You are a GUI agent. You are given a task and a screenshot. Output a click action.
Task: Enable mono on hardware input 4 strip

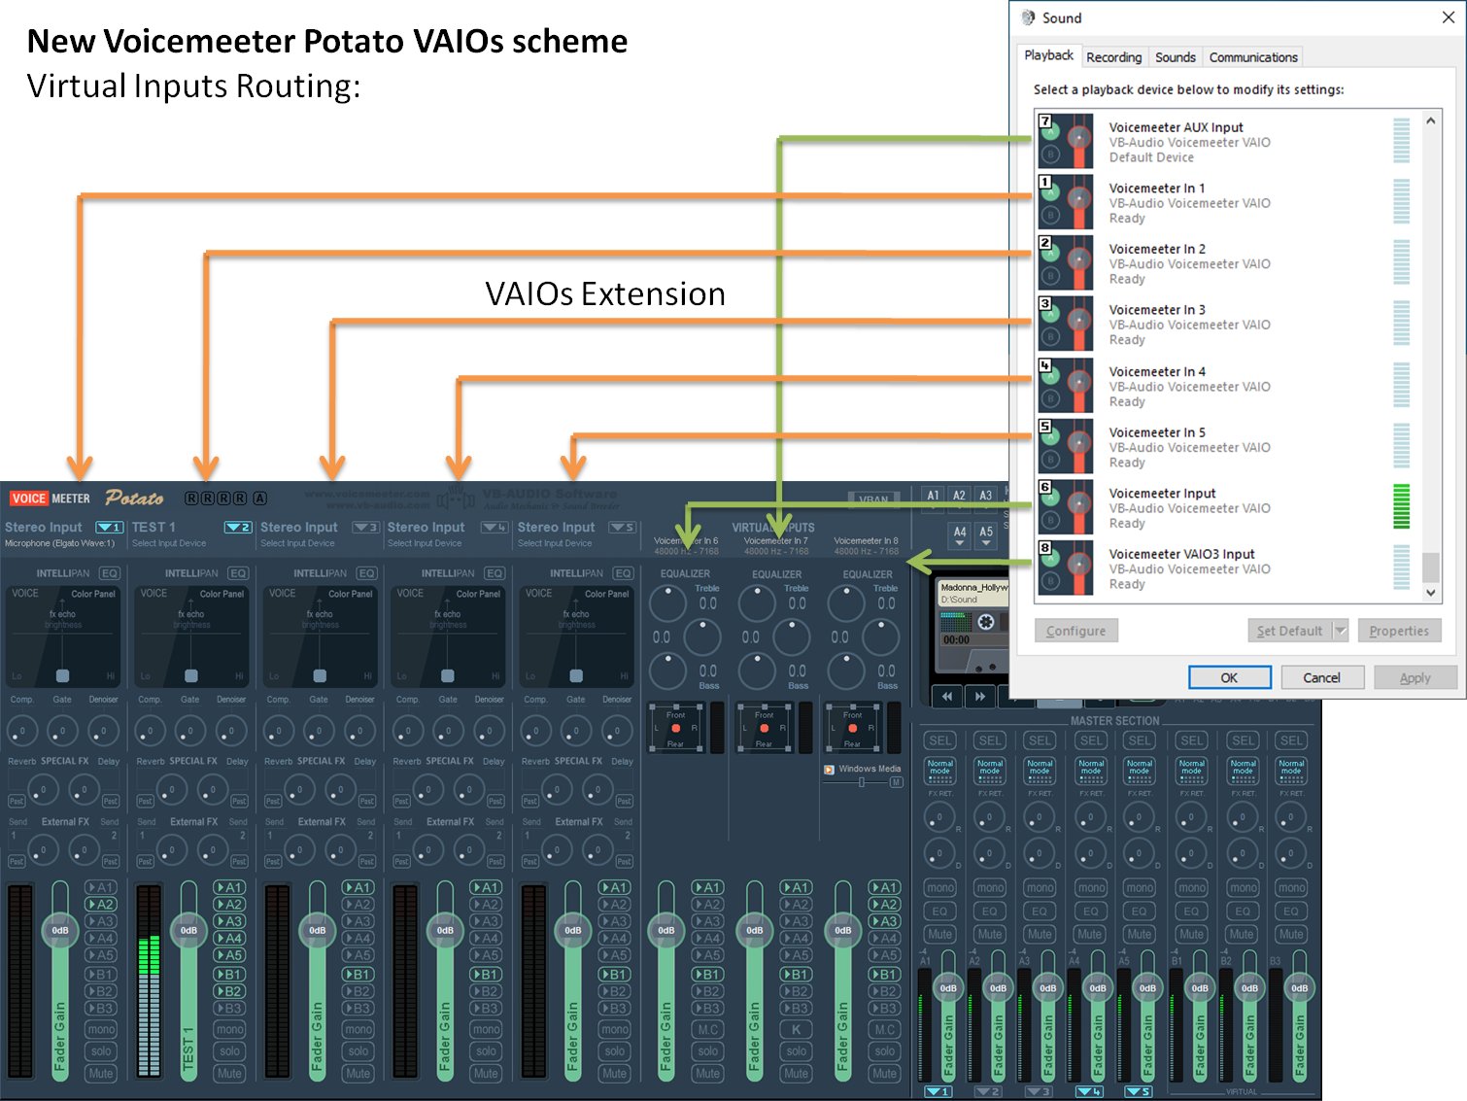pos(486,1030)
